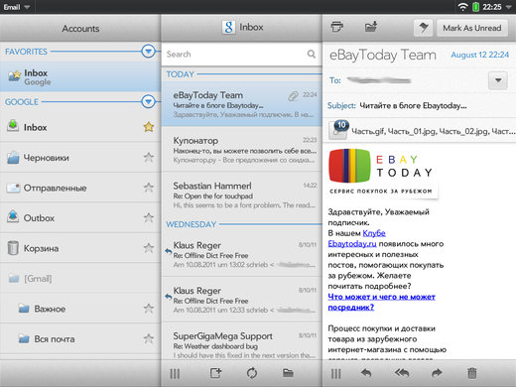Click the attachment names Часть.gif list text
Screen dimensions: 516x387
[433, 131]
